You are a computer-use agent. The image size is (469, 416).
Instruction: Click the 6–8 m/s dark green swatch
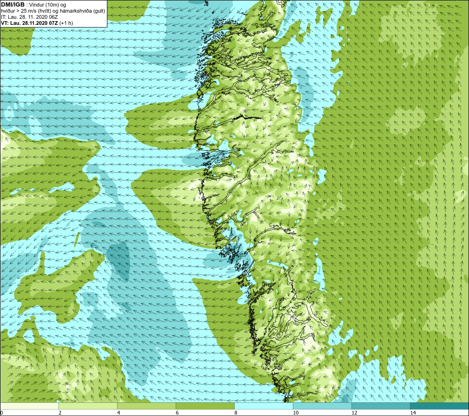pos(205,406)
